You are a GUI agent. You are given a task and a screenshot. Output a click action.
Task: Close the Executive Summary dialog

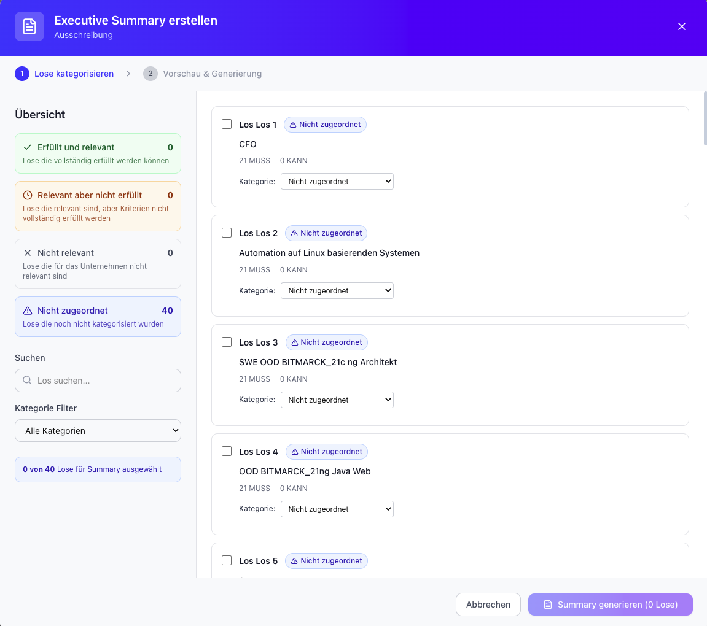click(682, 26)
